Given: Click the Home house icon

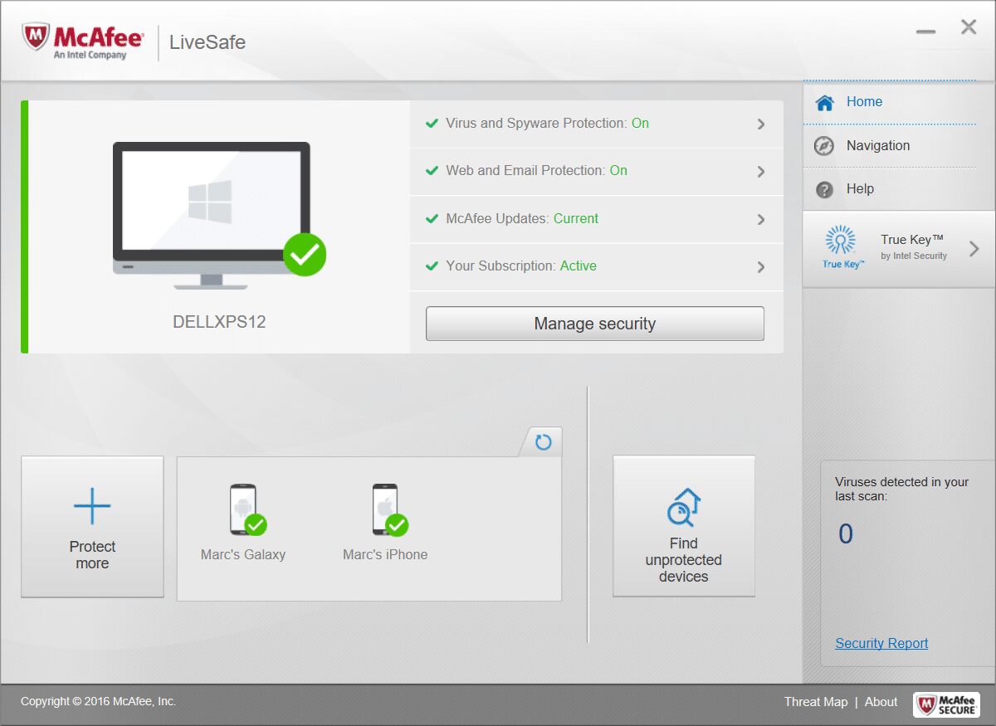Looking at the screenshot, I should click(x=824, y=103).
